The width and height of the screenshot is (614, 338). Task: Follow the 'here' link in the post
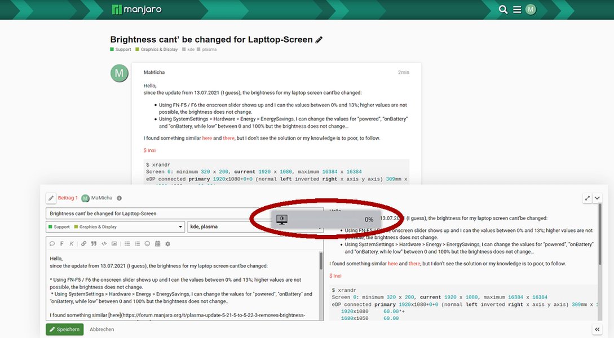[x=207, y=138]
